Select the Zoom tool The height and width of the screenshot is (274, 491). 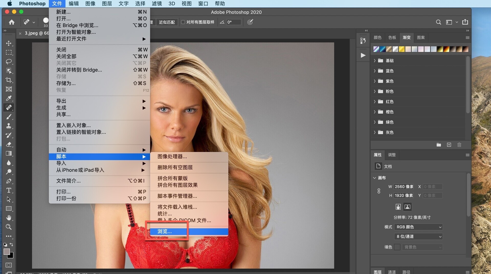pyautogui.click(x=9, y=227)
